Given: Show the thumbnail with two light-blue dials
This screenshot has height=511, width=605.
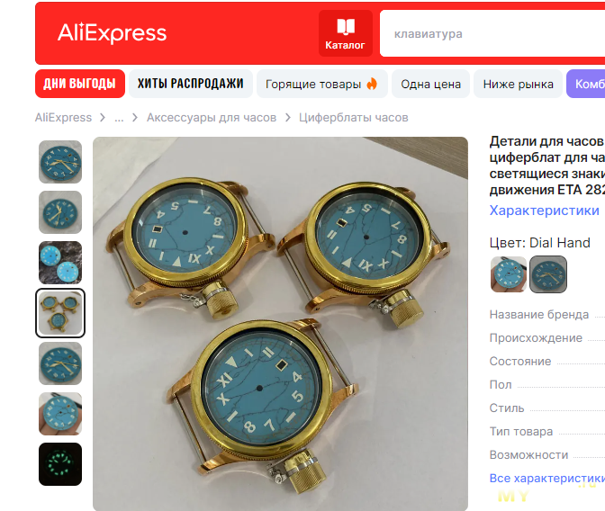Looking at the screenshot, I should pyautogui.click(x=60, y=263).
